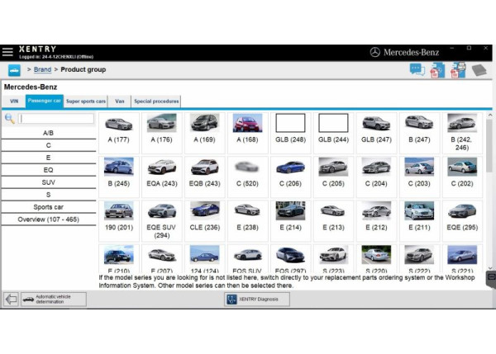Select the Sports car category
This screenshot has width=496, height=354.
click(x=48, y=207)
